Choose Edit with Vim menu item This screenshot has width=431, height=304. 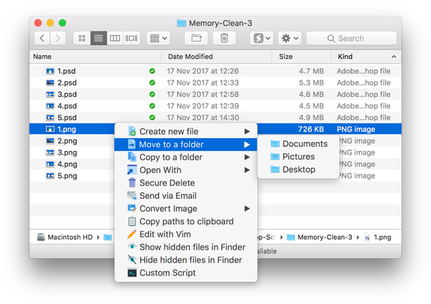[186, 234]
